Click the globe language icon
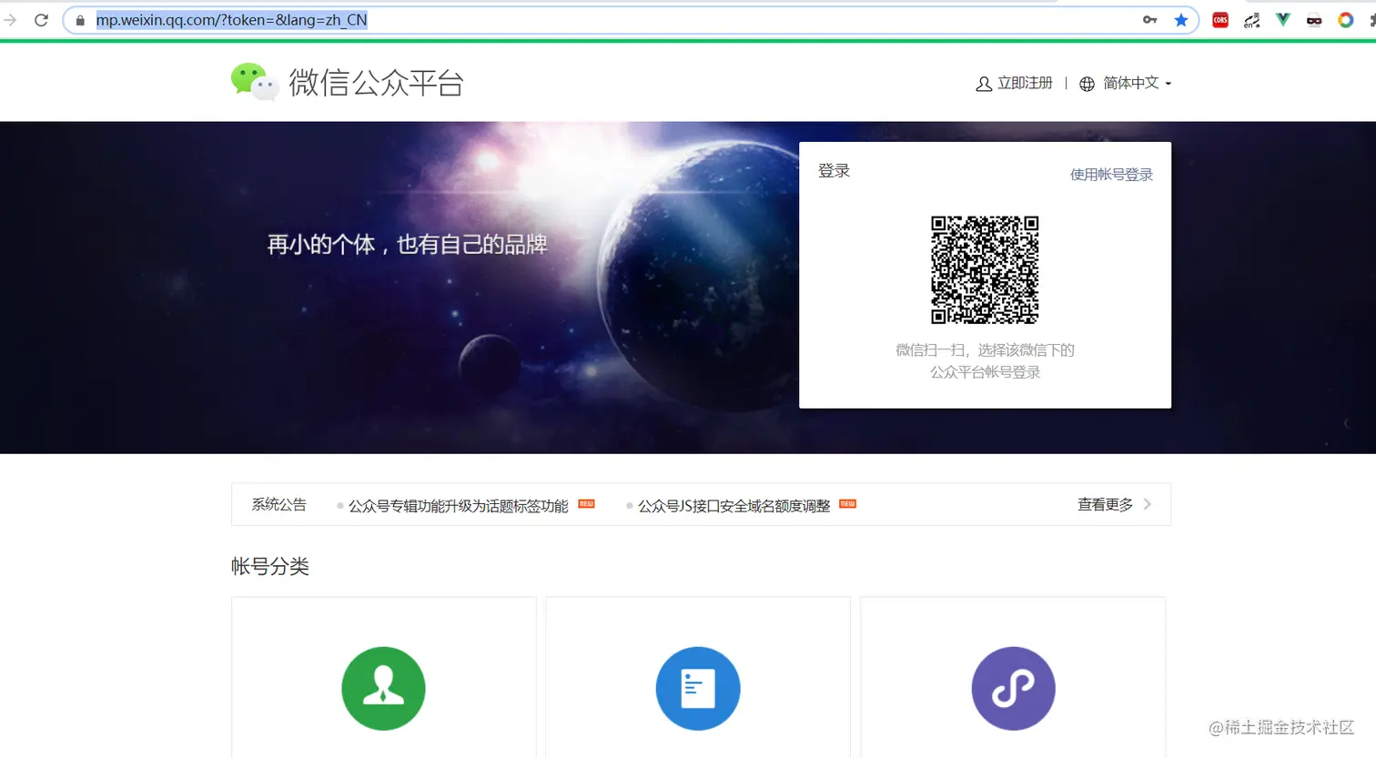The height and width of the screenshot is (758, 1376). (x=1087, y=84)
